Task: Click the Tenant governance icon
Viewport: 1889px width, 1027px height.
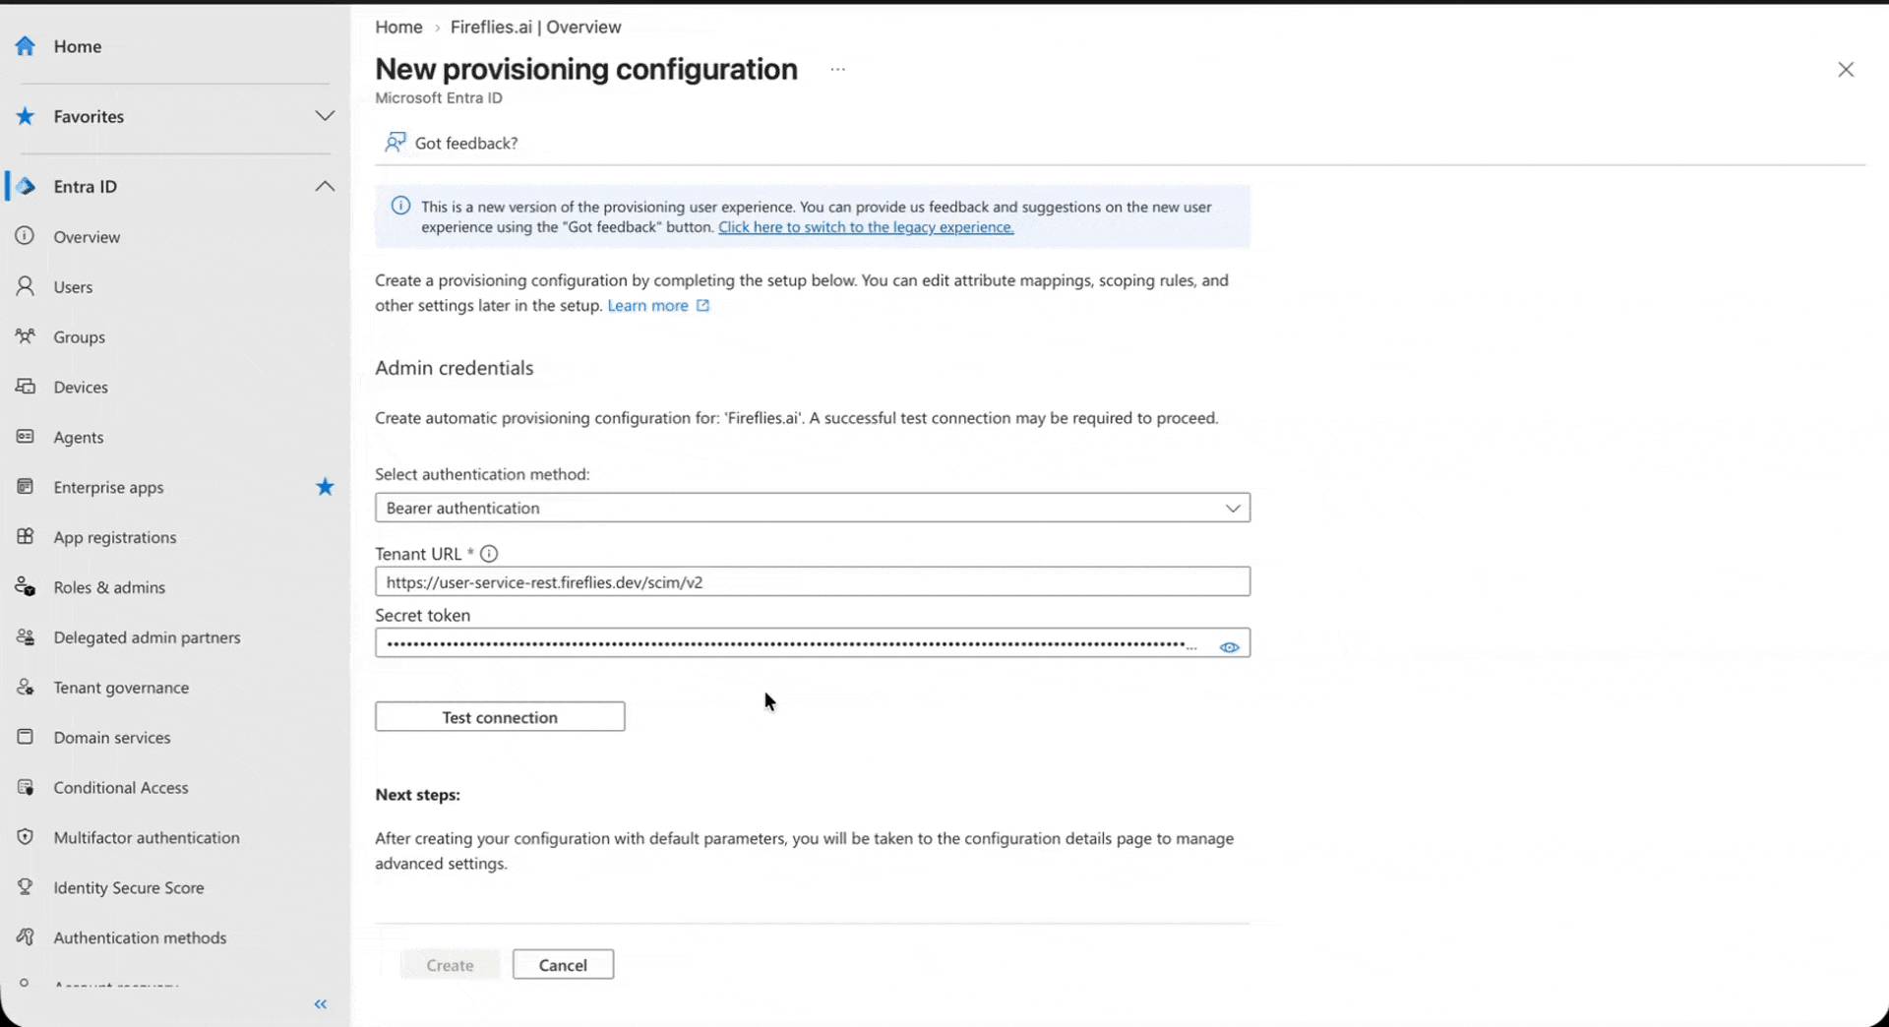Action: coord(26,687)
